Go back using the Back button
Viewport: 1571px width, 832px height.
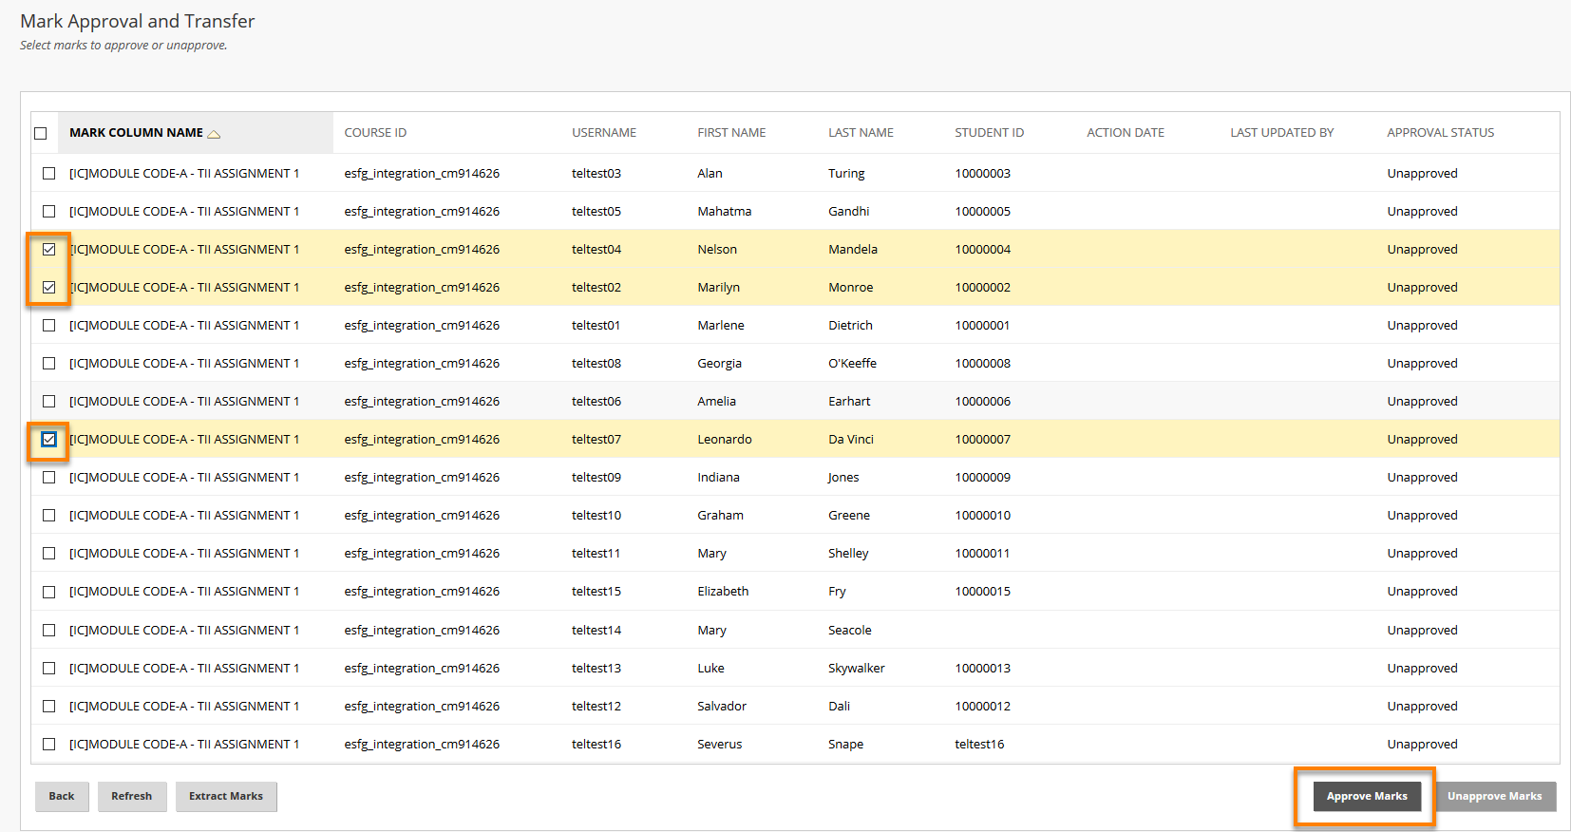(x=62, y=797)
